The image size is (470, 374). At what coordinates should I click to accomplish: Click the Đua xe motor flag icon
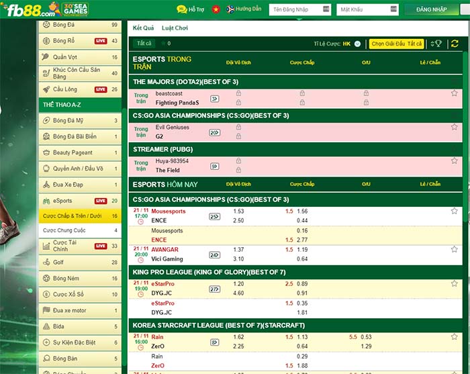[46, 310]
